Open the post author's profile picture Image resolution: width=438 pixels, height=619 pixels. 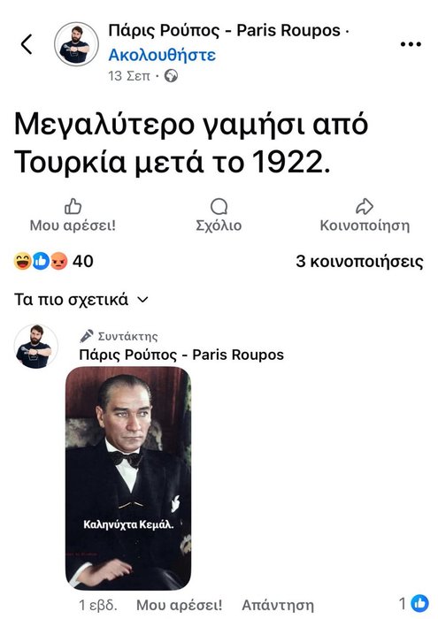pos(76,44)
